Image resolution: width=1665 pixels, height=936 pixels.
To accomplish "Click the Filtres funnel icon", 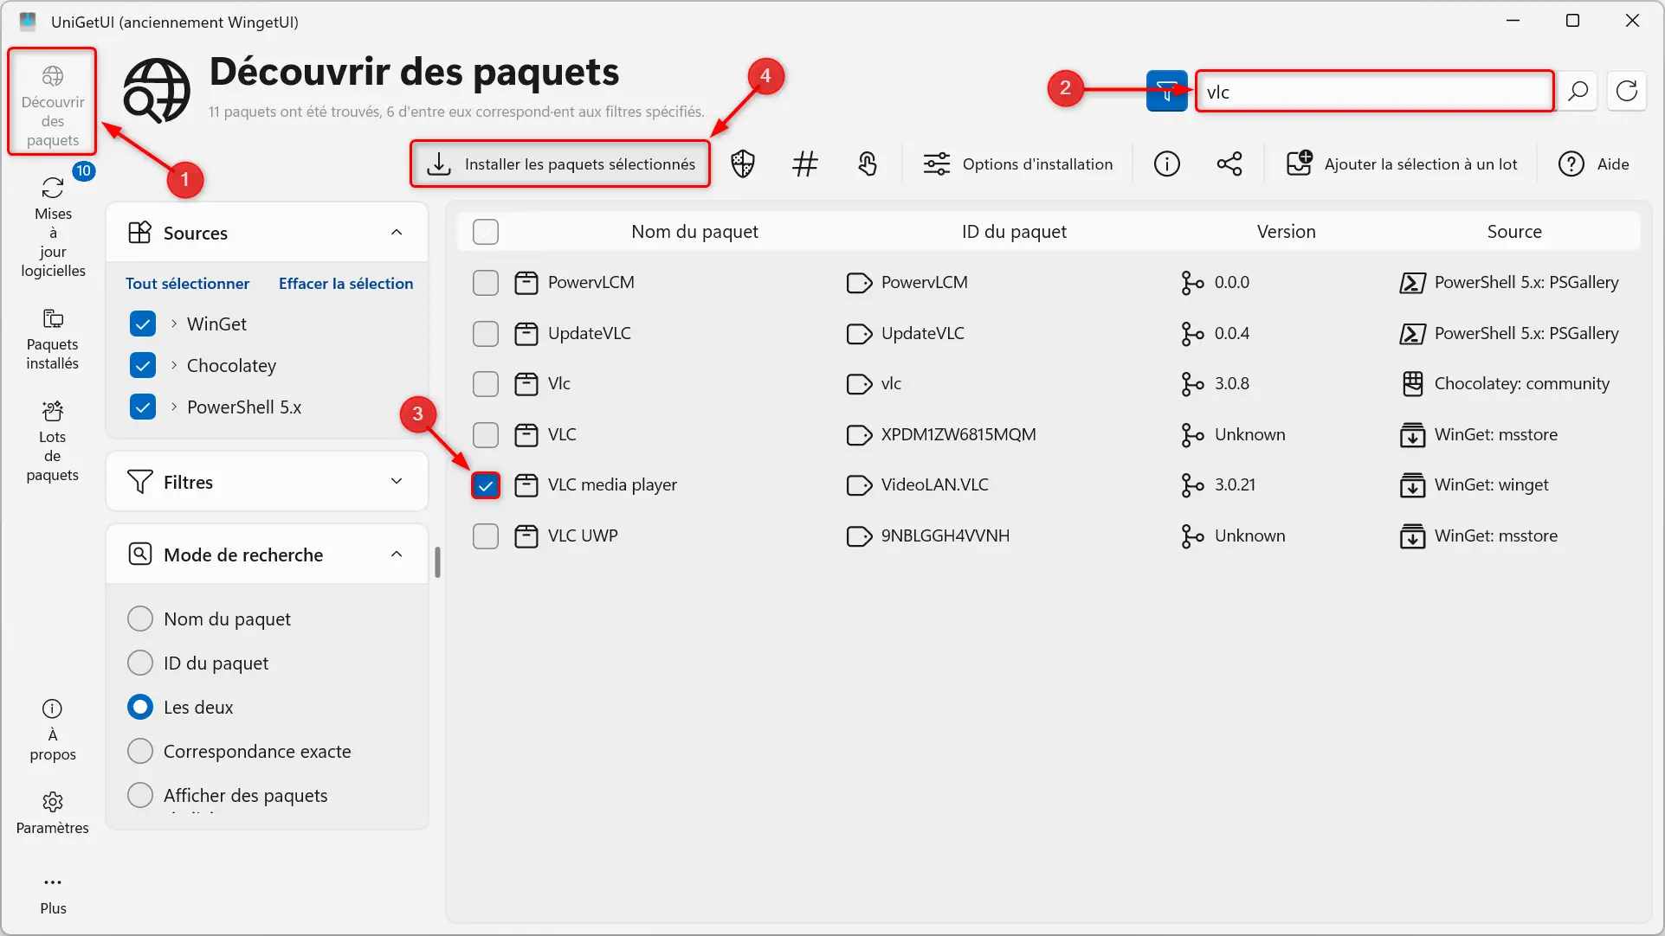I will coord(139,481).
